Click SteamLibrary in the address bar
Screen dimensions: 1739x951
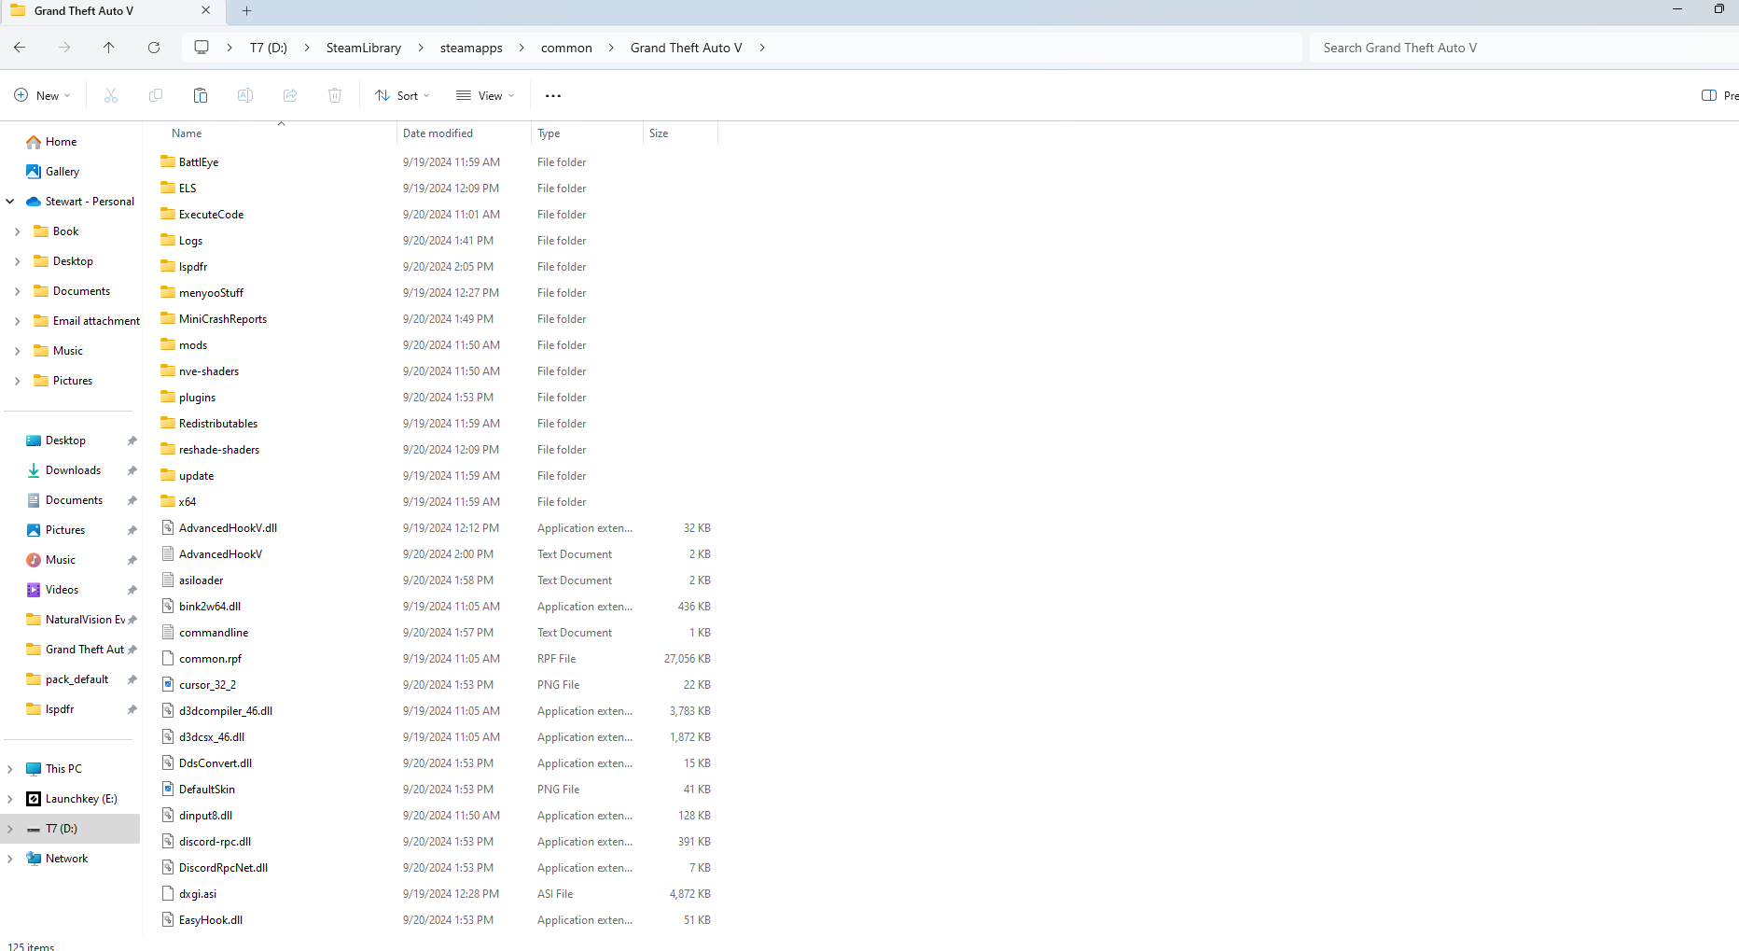click(x=364, y=48)
